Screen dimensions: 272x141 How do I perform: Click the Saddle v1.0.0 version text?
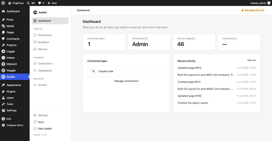pyautogui.click(x=40, y=135)
